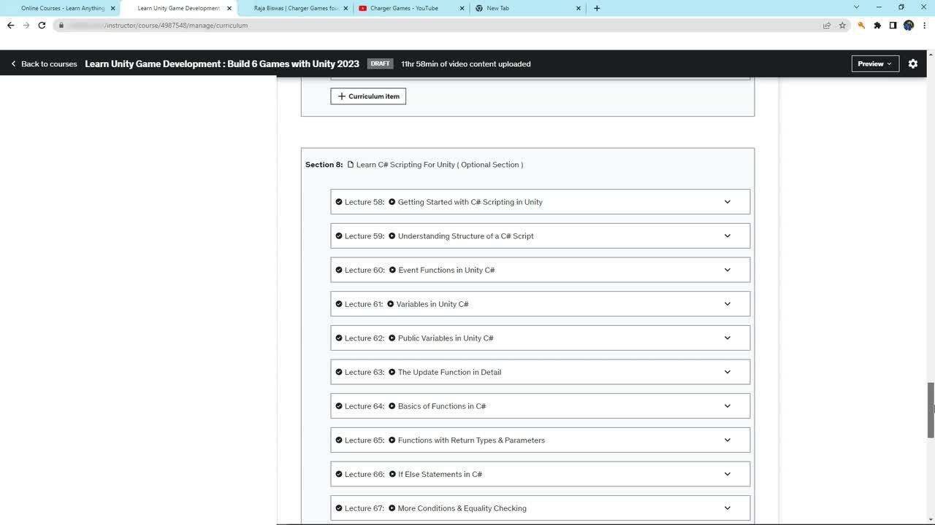Switch to the New Tab browser tab
Viewport: 935px width, 525px height.
[x=527, y=8]
